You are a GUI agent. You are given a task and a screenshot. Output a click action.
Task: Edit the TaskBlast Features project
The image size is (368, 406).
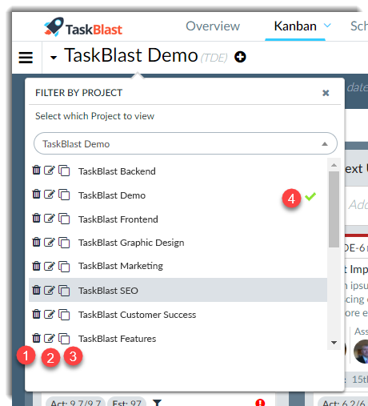coord(50,338)
